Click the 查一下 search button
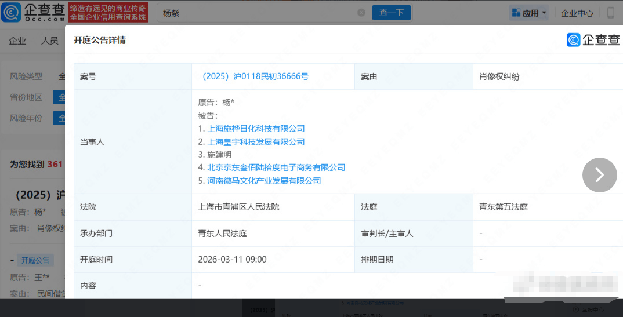 tap(392, 13)
